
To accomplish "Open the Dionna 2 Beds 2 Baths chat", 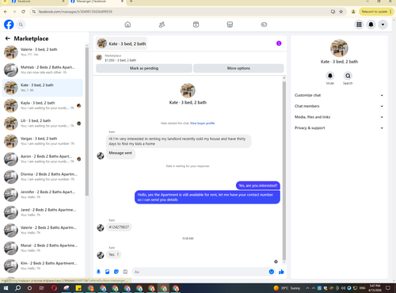I will pos(43,177).
